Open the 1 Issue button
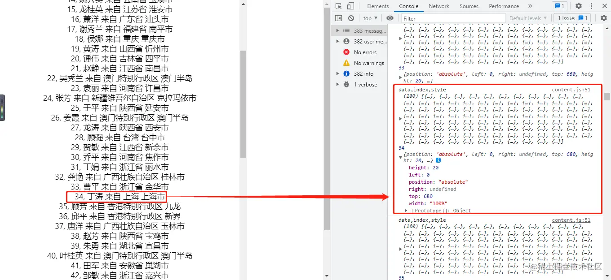Viewport: 611px width, 280px height. [x=573, y=18]
